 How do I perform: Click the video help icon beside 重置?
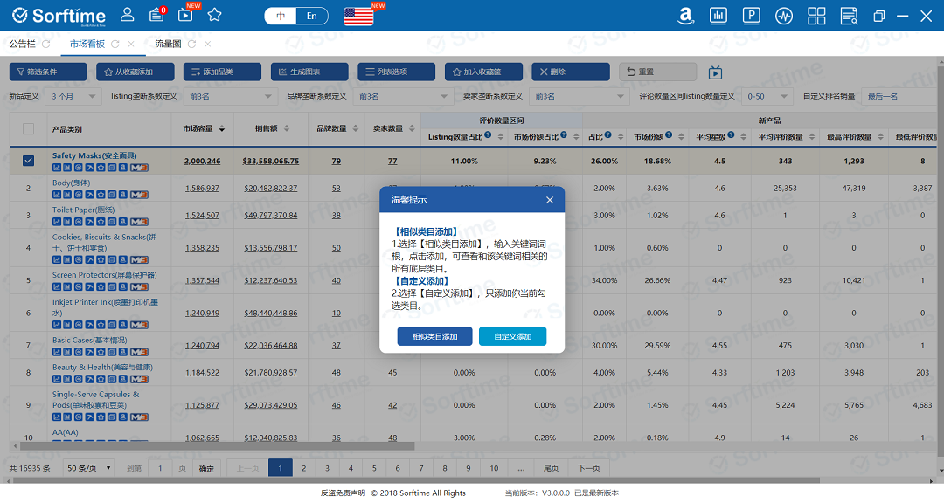click(715, 72)
